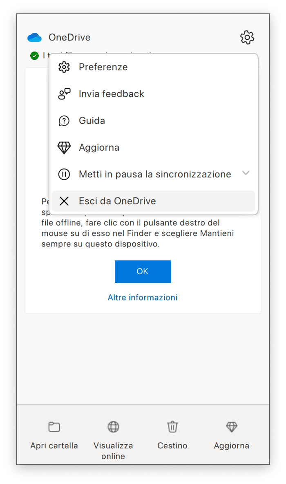286x484 pixels.
Task: Click the X icon next to Esci da OneDrive
Action: point(64,201)
